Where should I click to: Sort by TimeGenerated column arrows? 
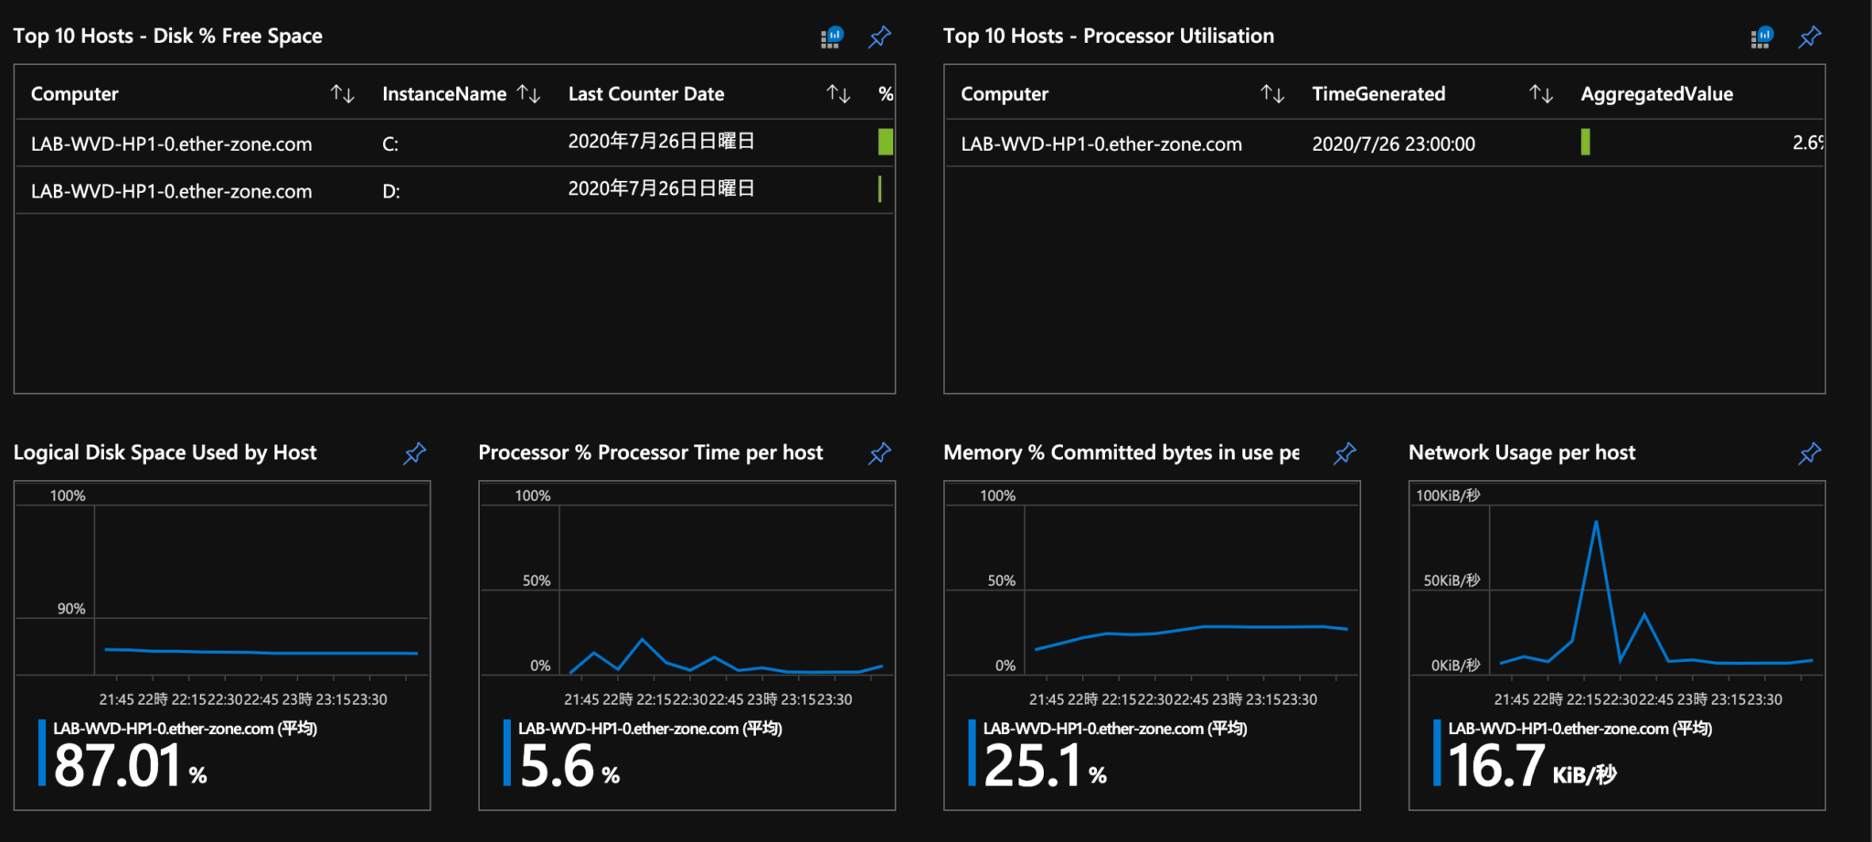tap(1540, 93)
